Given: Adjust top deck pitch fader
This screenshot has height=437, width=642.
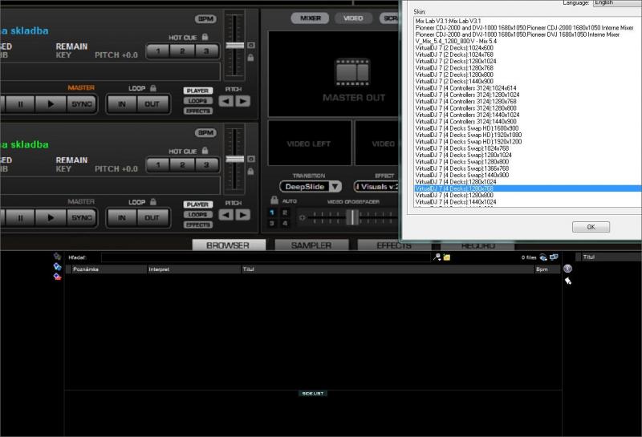Looking at the screenshot, I should pos(235,46).
